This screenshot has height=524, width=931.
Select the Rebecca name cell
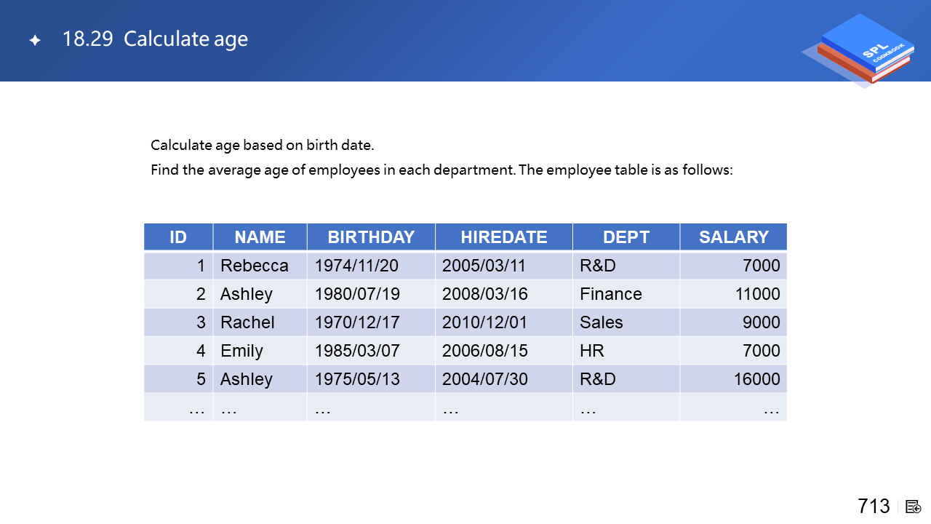coord(255,266)
